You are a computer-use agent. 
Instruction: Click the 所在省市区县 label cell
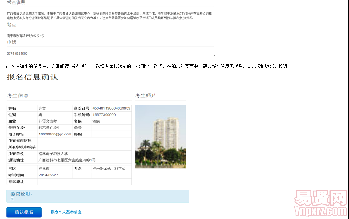pyautogui.click(x=22, y=141)
